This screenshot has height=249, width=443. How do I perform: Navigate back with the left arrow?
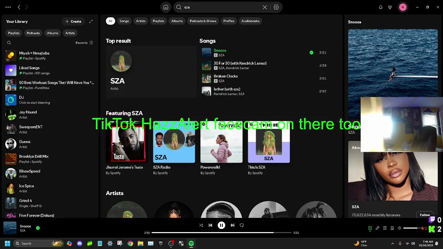point(19,7)
